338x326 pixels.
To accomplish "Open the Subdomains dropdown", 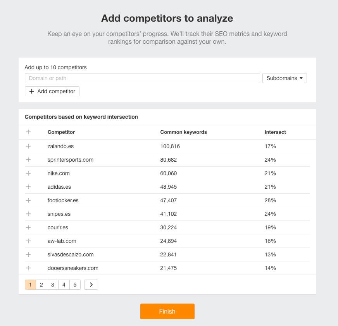I will click(284, 78).
